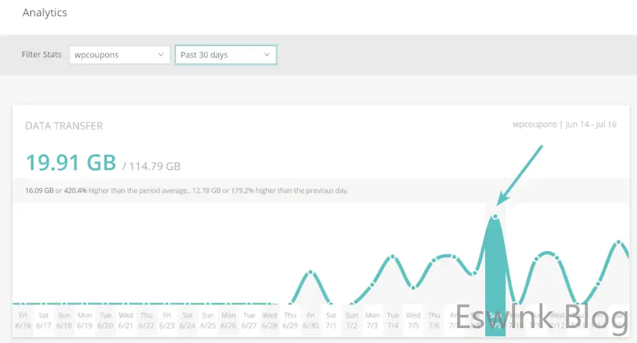Click the highlighted peak data point on 7/9
The image size is (637, 343).
[496, 216]
